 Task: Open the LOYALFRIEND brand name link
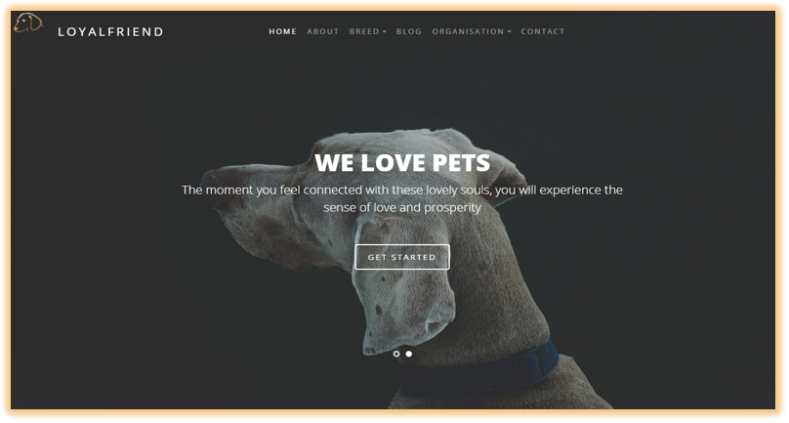110,31
